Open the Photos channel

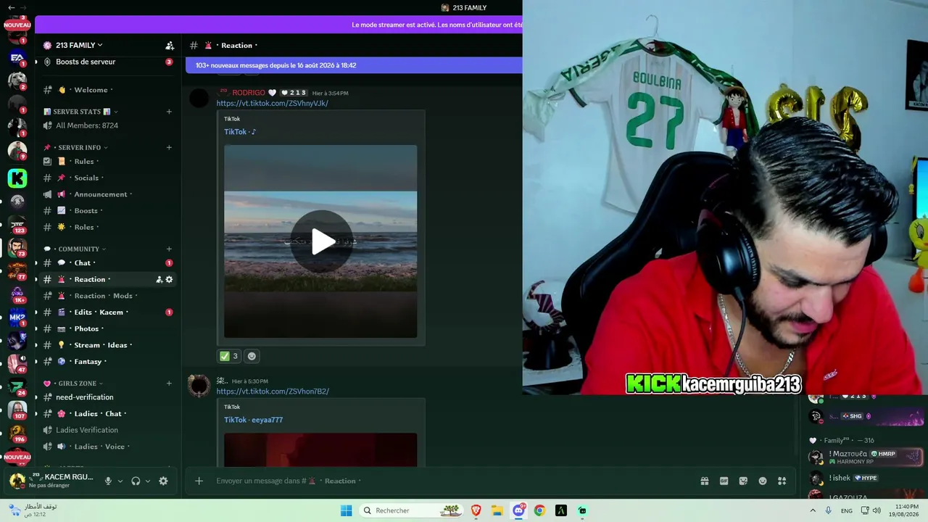[109, 328]
